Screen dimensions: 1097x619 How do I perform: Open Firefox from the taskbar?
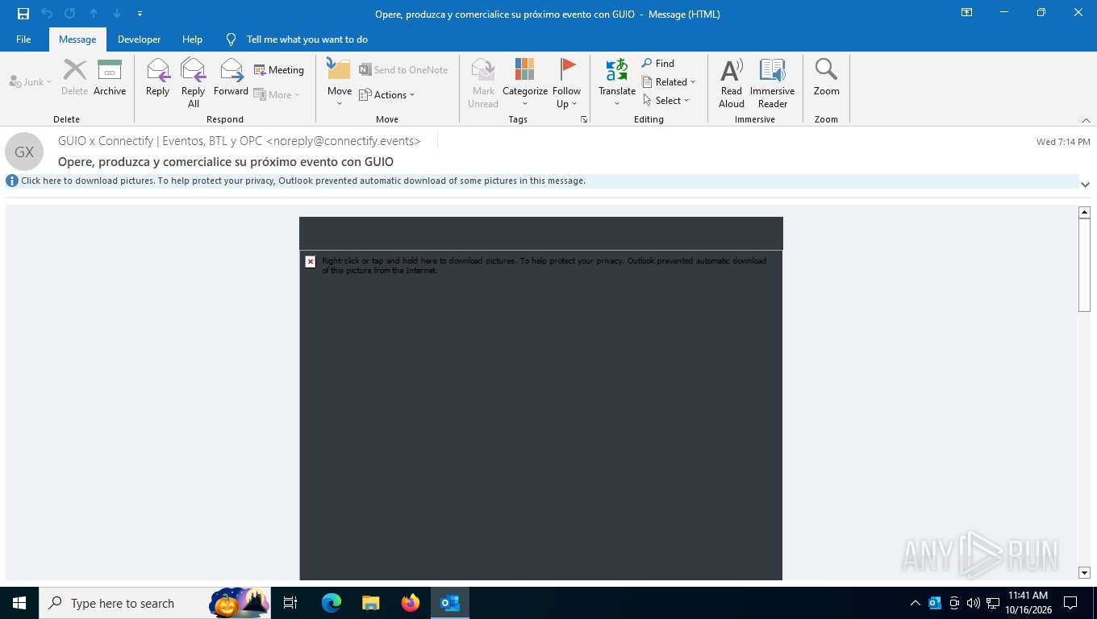tap(411, 603)
